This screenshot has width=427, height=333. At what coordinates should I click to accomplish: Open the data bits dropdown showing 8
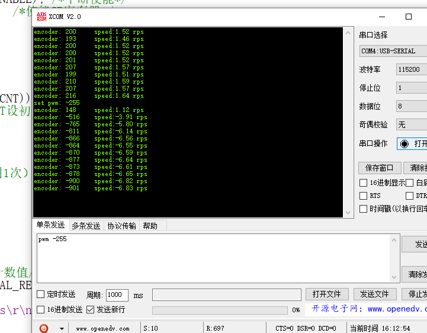[x=412, y=106]
